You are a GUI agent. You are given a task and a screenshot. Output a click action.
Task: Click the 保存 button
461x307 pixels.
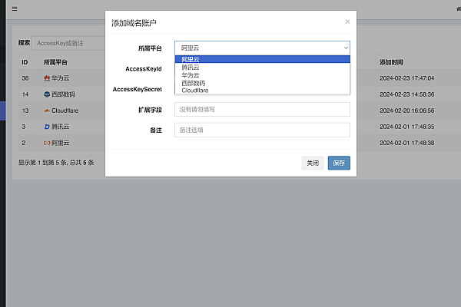click(x=339, y=163)
